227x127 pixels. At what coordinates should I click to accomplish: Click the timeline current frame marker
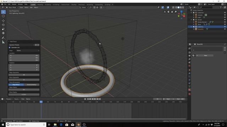pos(41,102)
